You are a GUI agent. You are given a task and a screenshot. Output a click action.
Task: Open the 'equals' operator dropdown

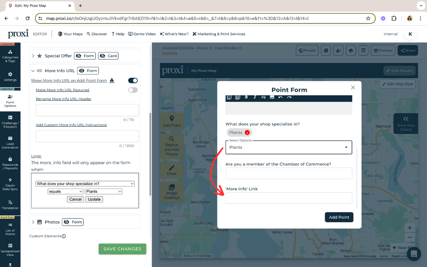(65, 192)
